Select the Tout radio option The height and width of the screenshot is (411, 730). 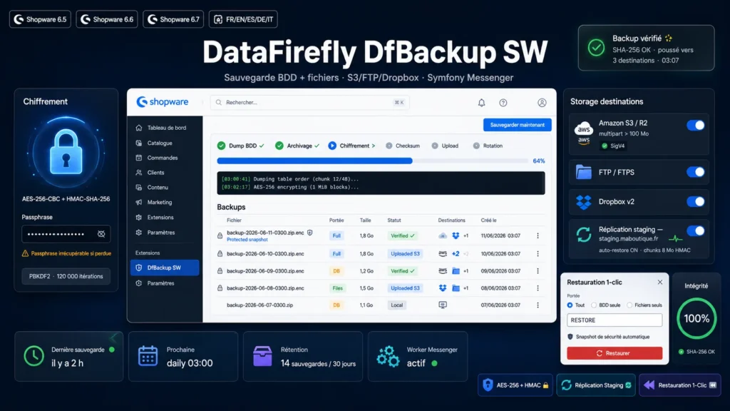point(570,305)
